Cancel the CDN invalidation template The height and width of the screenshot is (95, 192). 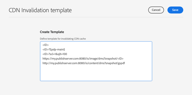coord(156,10)
